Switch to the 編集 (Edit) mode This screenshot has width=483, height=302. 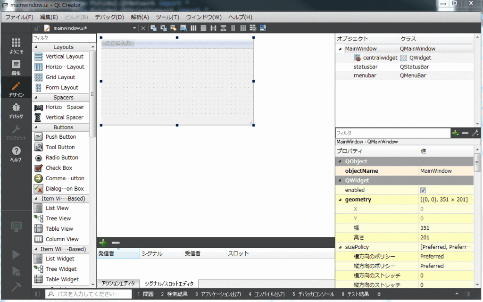pos(16,68)
